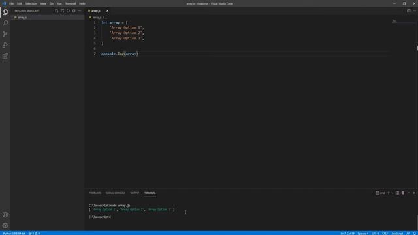Screen dimensions: 418x235
Task: Open the Help menu
Action: tap(82, 4)
